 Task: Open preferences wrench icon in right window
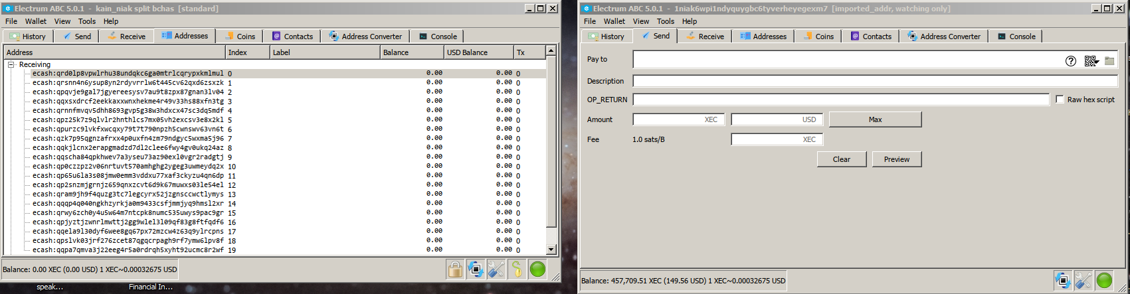click(1083, 280)
